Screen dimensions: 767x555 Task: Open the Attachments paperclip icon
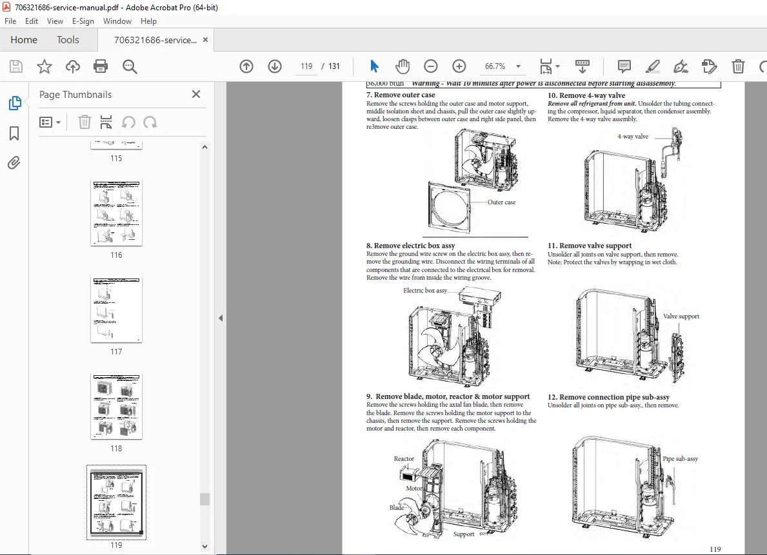coord(14,162)
